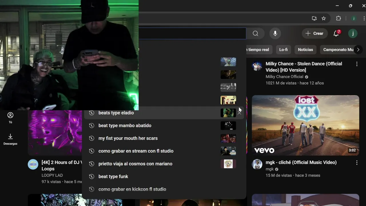Click history icon beside 'my fist your mouth her scars'

[x=91, y=138]
